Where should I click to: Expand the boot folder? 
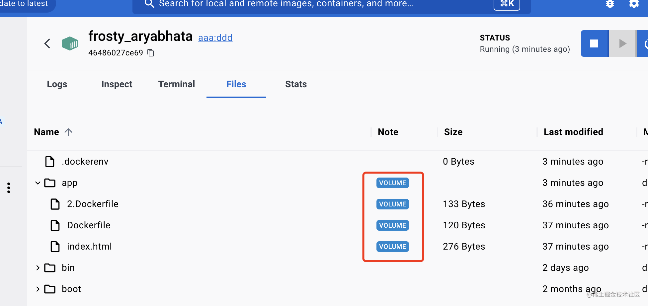[x=38, y=289]
